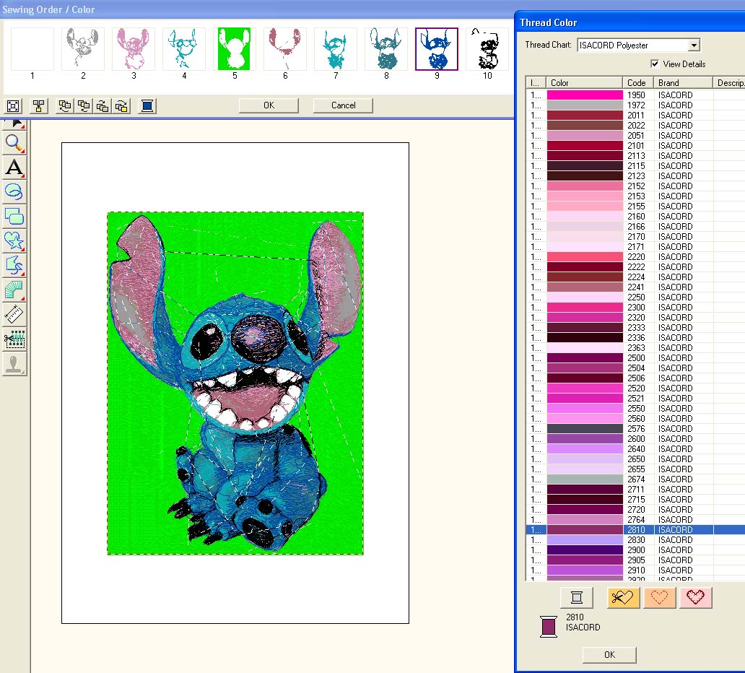Image resolution: width=745 pixels, height=673 pixels.
Task: Click the white thread spool button
Action: (576, 597)
